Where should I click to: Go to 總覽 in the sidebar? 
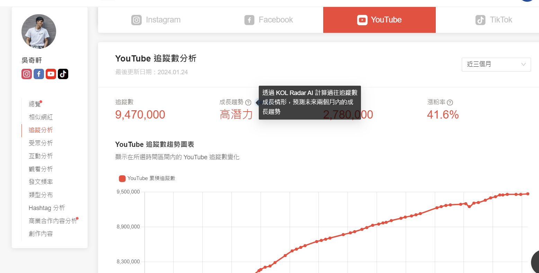[35, 104]
